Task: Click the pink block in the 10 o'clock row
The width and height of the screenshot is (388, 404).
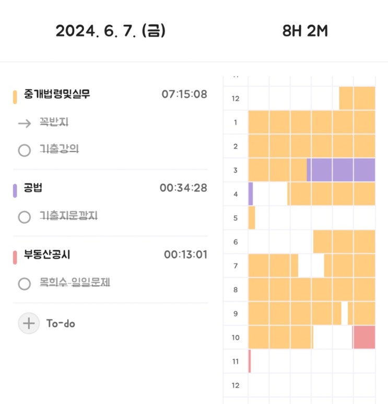Action: tap(364, 337)
